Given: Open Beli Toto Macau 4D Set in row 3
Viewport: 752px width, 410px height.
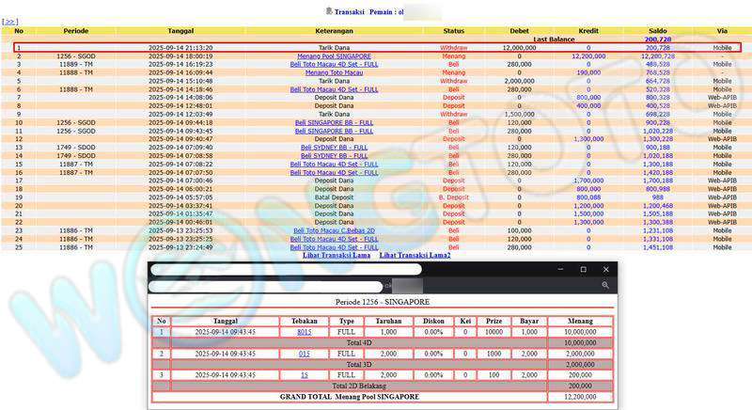Looking at the screenshot, I should coord(334,65).
